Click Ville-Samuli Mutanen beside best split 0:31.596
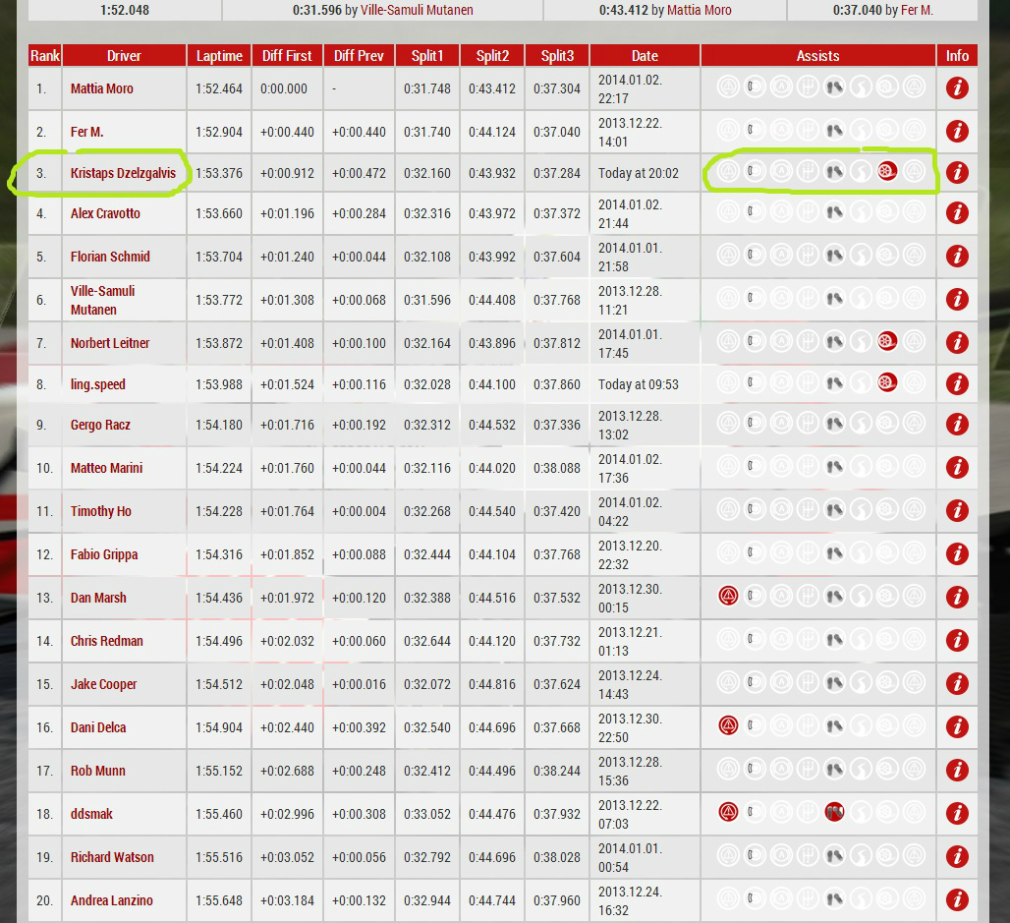Screen dimensions: 1010x923 (417, 10)
